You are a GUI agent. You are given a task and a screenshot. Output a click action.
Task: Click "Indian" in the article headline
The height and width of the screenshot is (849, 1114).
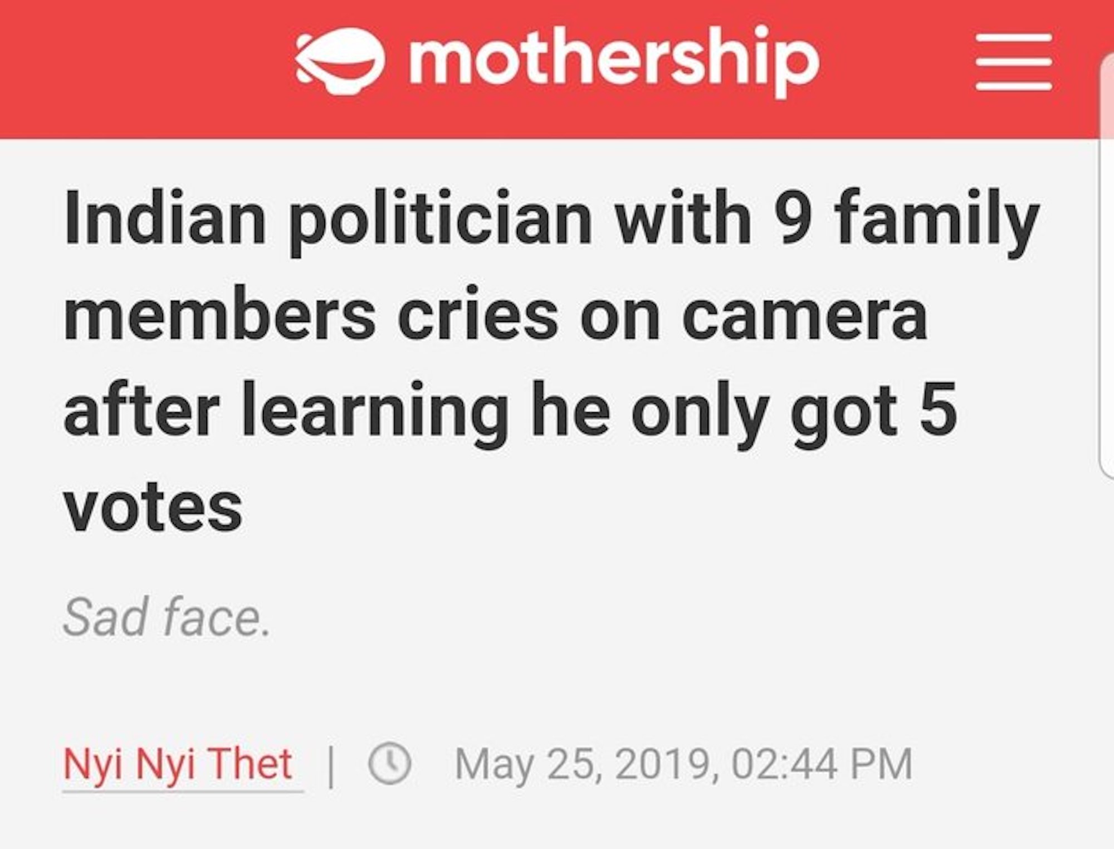[165, 219]
